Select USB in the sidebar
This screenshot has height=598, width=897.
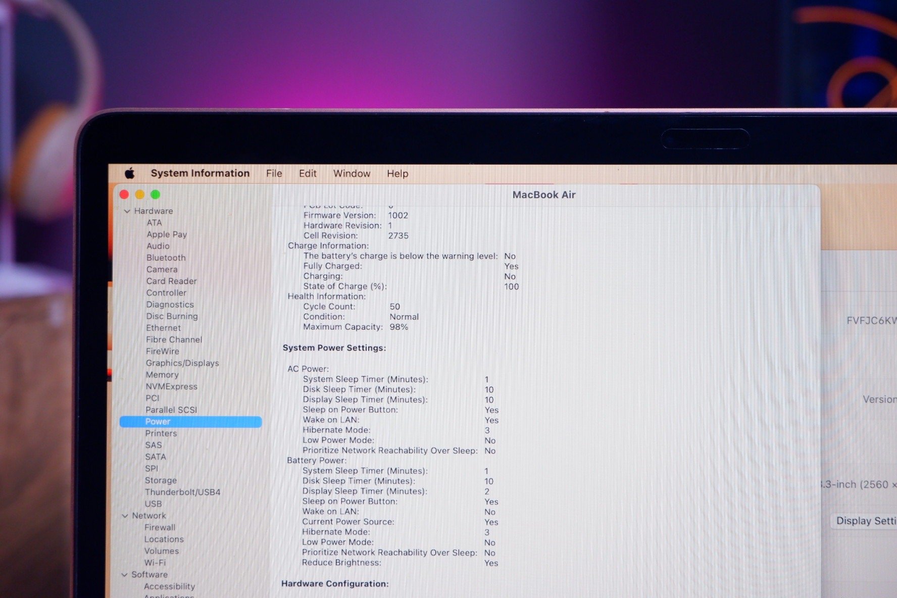click(x=154, y=504)
